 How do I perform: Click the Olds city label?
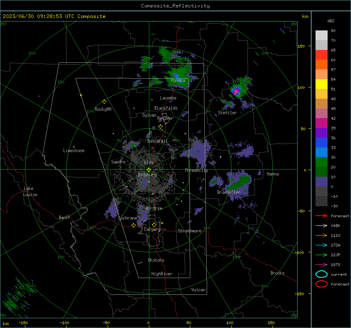pyautogui.click(x=149, y=163)
